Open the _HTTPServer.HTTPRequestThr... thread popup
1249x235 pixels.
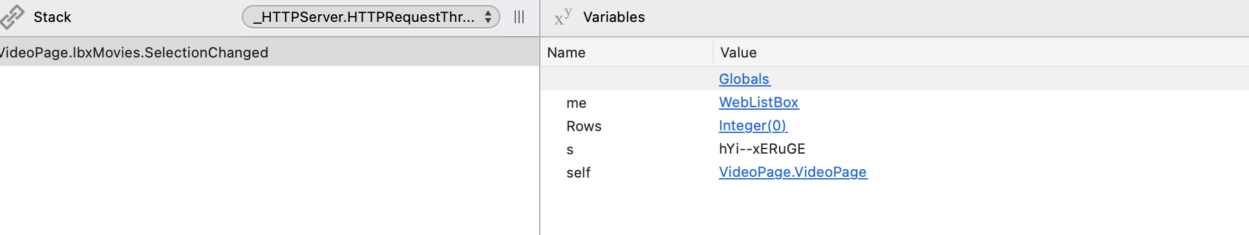tap(370, 17)
